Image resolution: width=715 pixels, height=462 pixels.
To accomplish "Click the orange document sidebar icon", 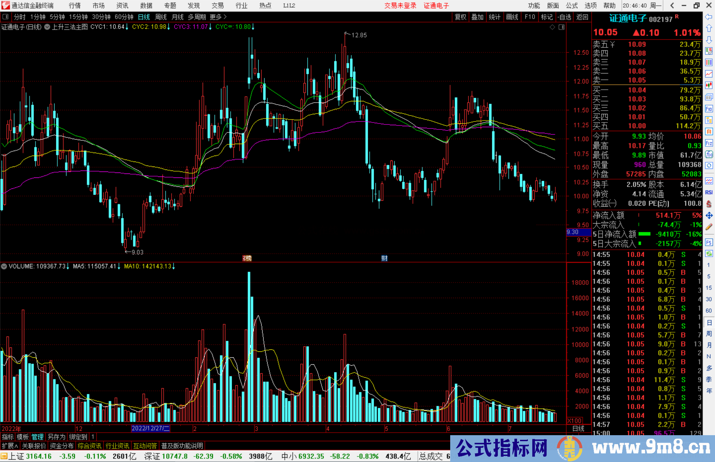I will coord(709,131).
